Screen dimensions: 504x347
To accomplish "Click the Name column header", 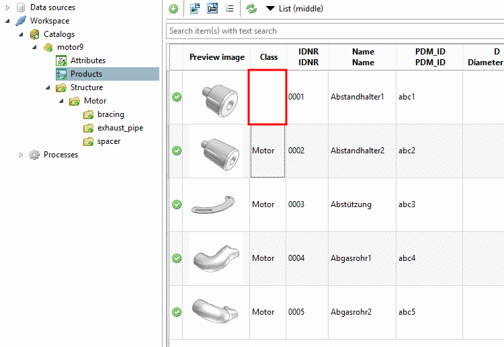I will pos(363,57).
